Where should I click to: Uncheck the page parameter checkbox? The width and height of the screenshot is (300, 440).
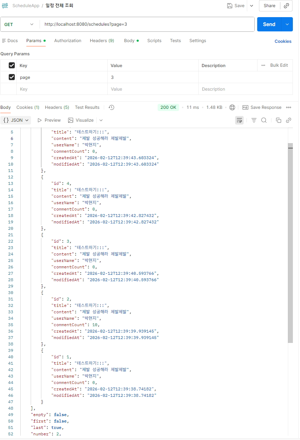coord(12,77)
